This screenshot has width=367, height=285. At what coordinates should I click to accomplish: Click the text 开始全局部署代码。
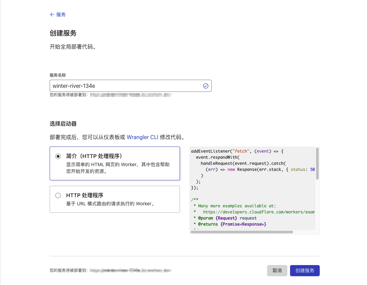73,47
